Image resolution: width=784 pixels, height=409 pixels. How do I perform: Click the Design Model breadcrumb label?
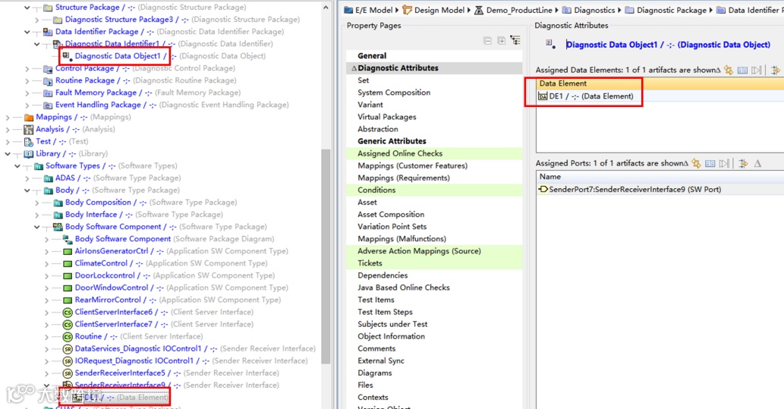coord(439,10)
